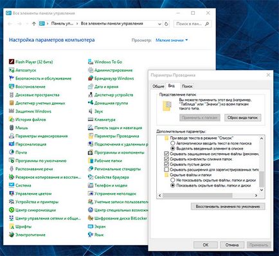The height and width of the screenshot is (256, 279).
Task: Click the Мышь icon
Action: [12, 128]
